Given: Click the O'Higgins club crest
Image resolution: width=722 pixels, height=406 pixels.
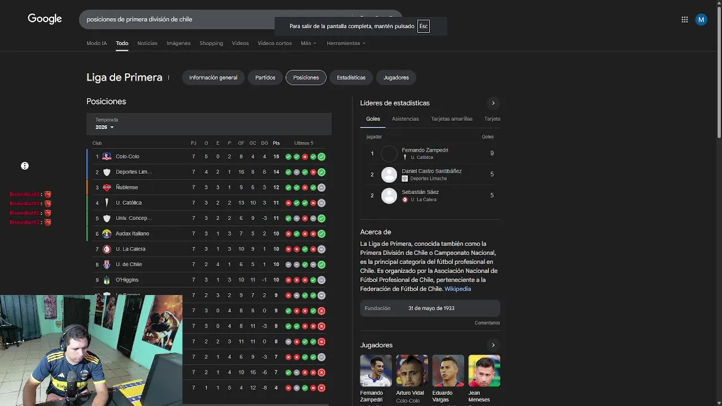Looking at the screenshot, I should click(107, 280).
